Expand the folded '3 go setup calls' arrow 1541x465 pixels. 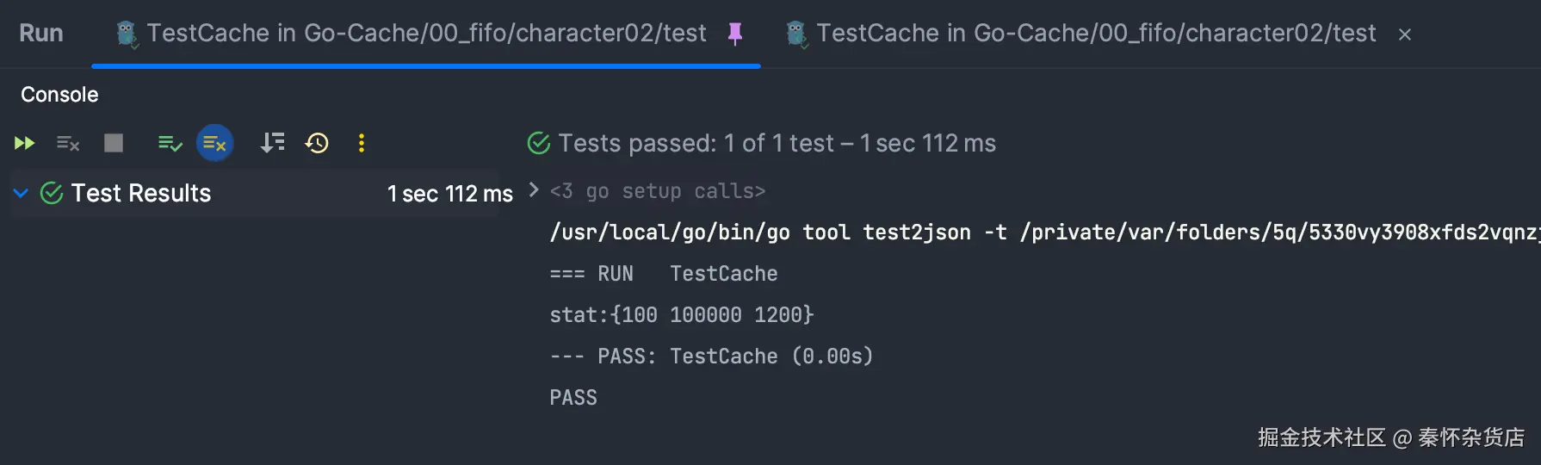[534, 190]
